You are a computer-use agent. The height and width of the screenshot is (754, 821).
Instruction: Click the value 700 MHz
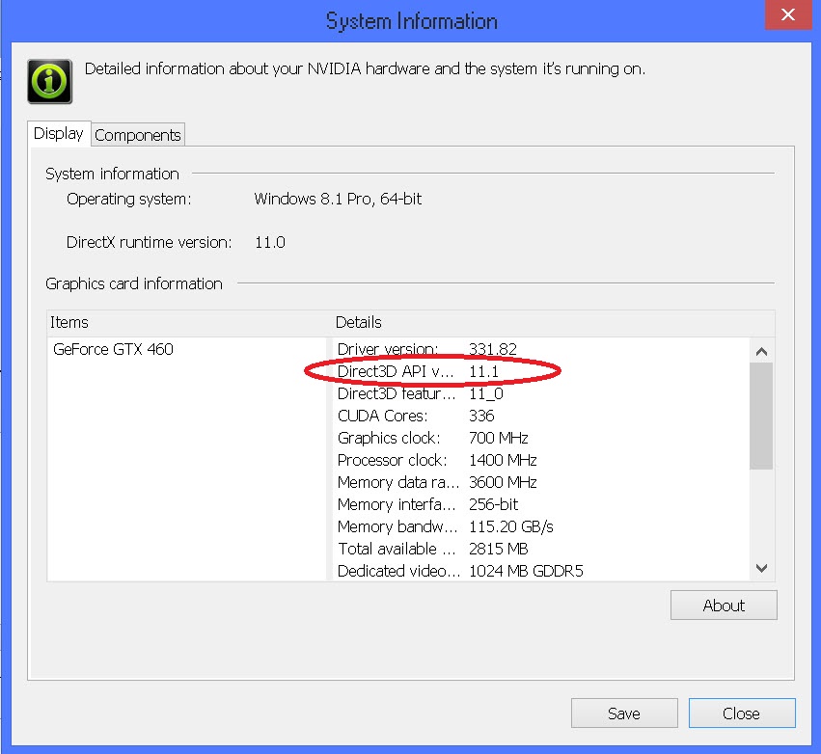click(499, 438)
